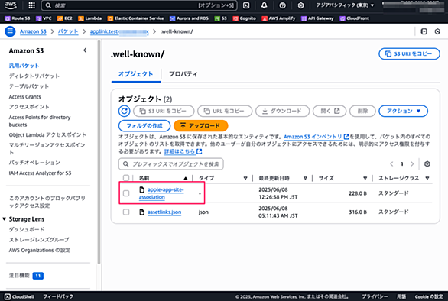Screen dimensions: 448x301
Task: Open Access Grants in sidebar
Action: pos(25,96)
